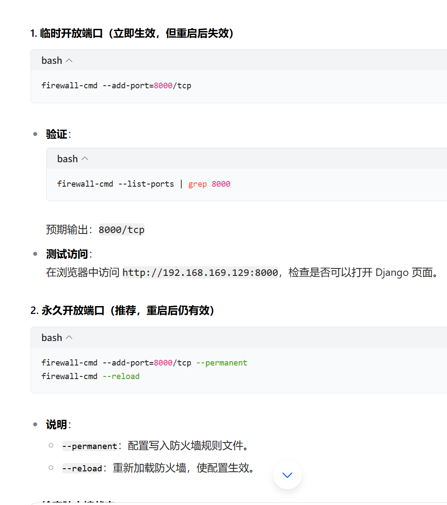Collapse the bash block with the list-ports command
447x505 pixels.
tap(85, 159)
